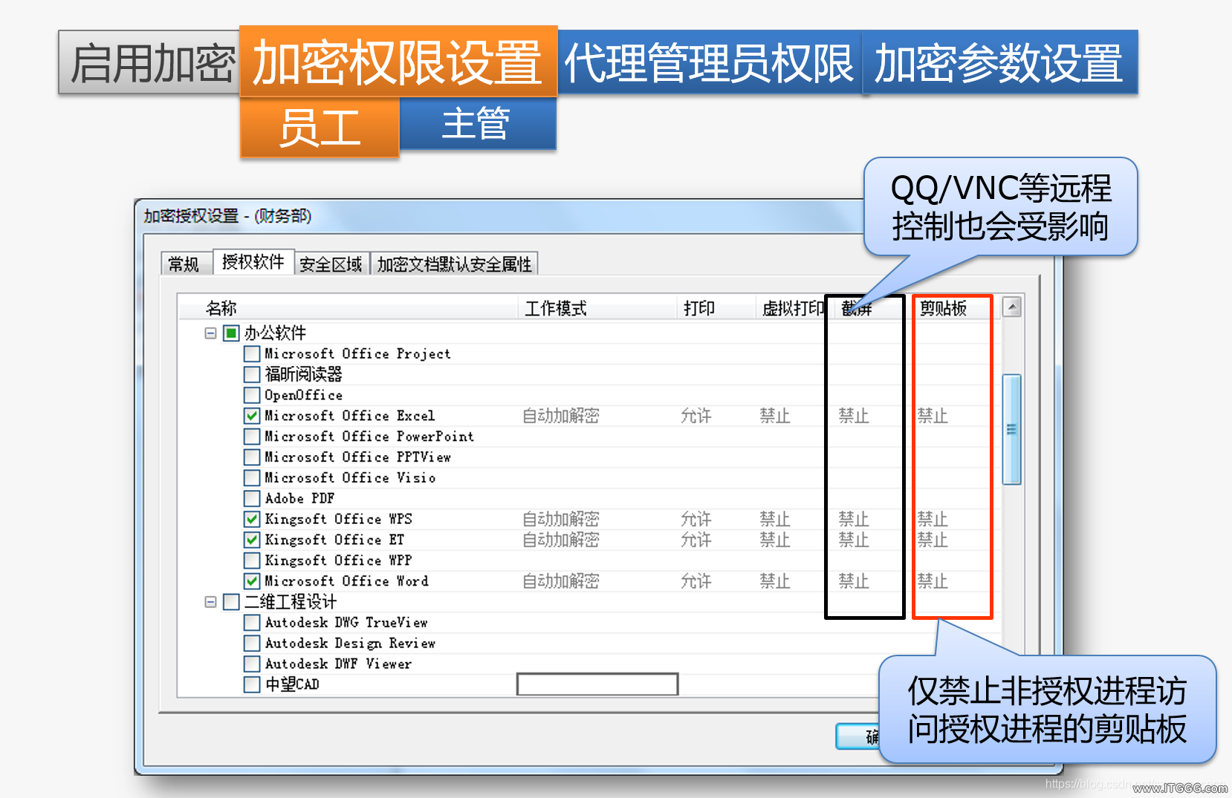Collapse the 二维工程设计 tree group
This screenshot has height=798, width=1232.
[211, 602]
